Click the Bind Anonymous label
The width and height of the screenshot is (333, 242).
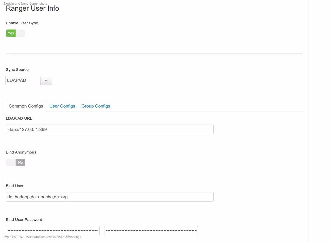21,152
